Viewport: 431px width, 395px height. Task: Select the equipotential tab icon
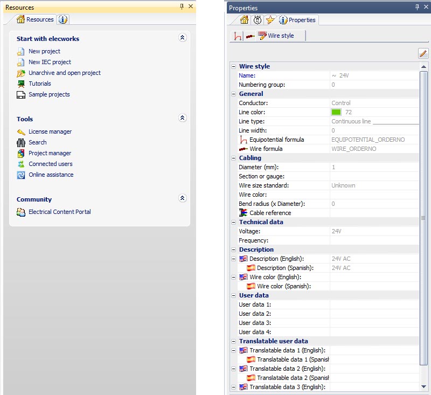[x=238, y=36]
